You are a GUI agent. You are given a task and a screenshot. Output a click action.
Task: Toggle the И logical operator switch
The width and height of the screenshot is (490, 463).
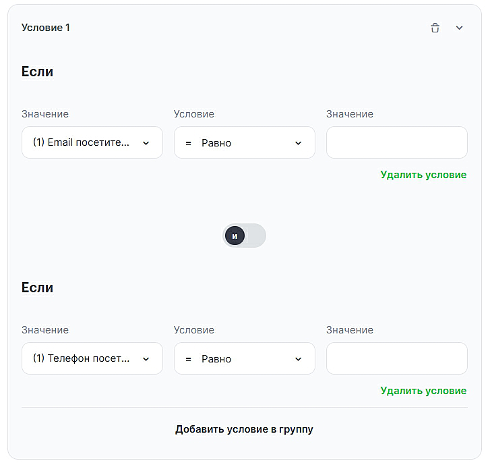[x=245, y=236]
